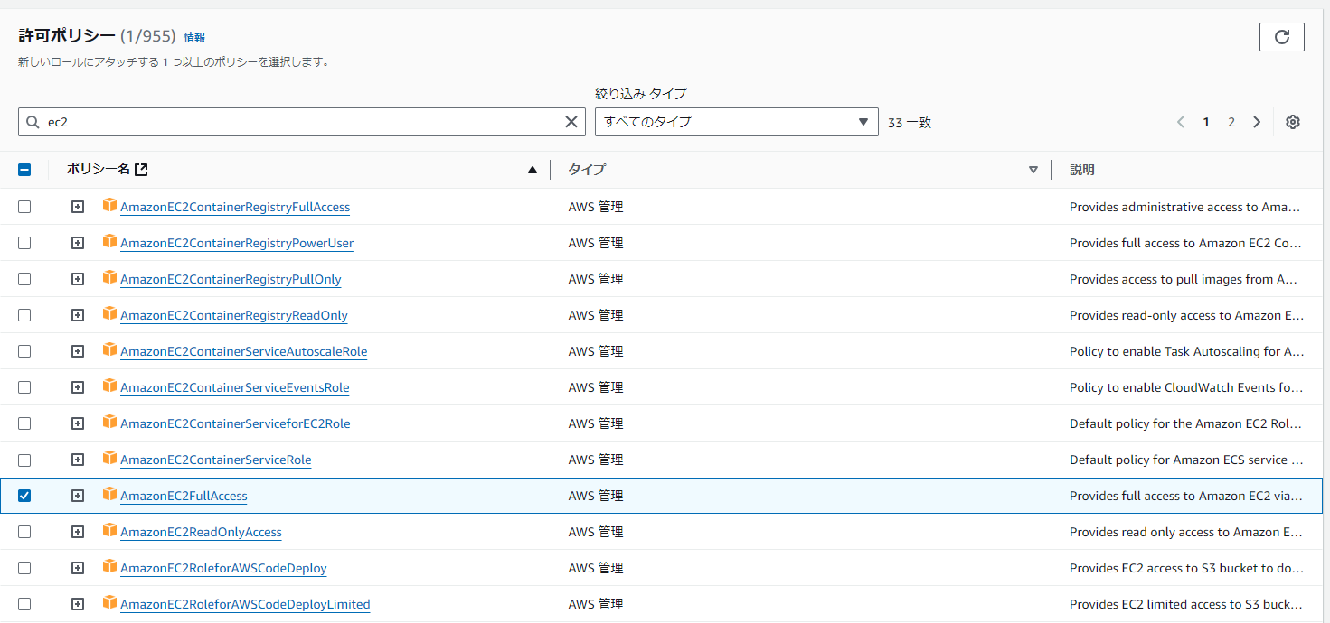Open AmazonEC2ContainerRegistryPowerUser policy link
Screen dimensions: 1330x623
pyautogui.click(x=237, y=243)
